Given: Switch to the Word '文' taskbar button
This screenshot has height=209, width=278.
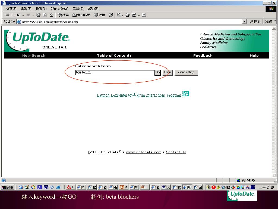Looking at the screenshot, I should point(166,187).
